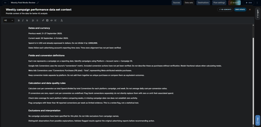Click the line starting 'Flag campaigns with fewer'
Viewport: 261px width, 127px height.
84,103
